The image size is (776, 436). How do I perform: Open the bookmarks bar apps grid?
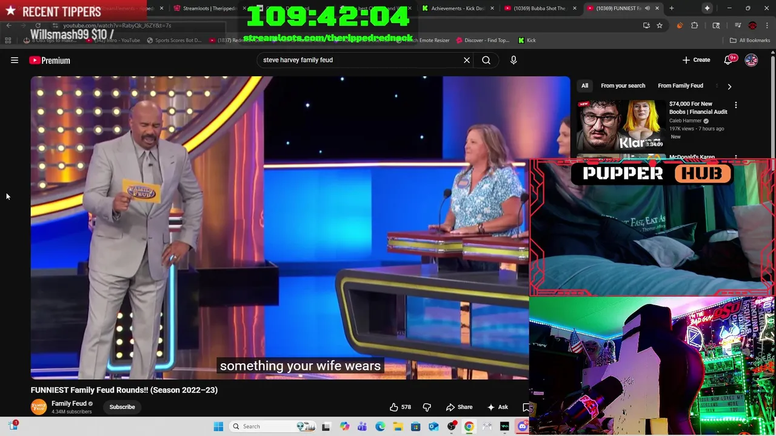8,41
